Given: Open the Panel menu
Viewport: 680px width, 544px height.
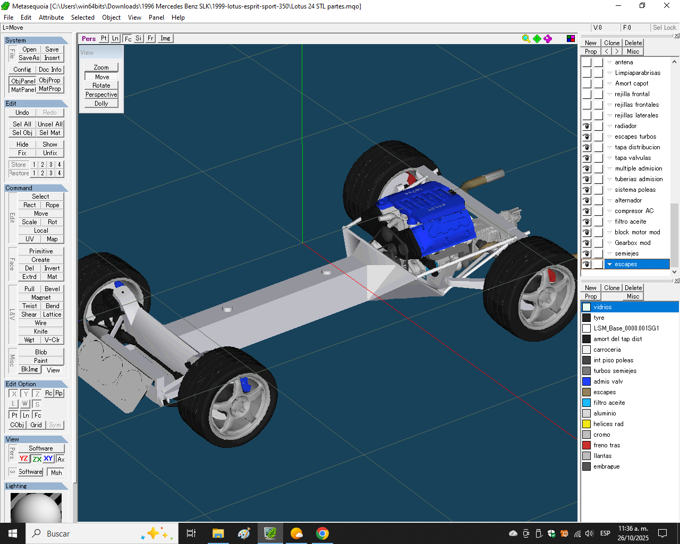Looking at the screenshot, I should point(156,18).
